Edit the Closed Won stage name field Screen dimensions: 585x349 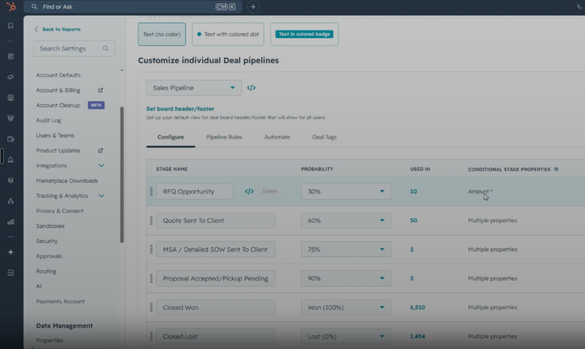(216, 307)
